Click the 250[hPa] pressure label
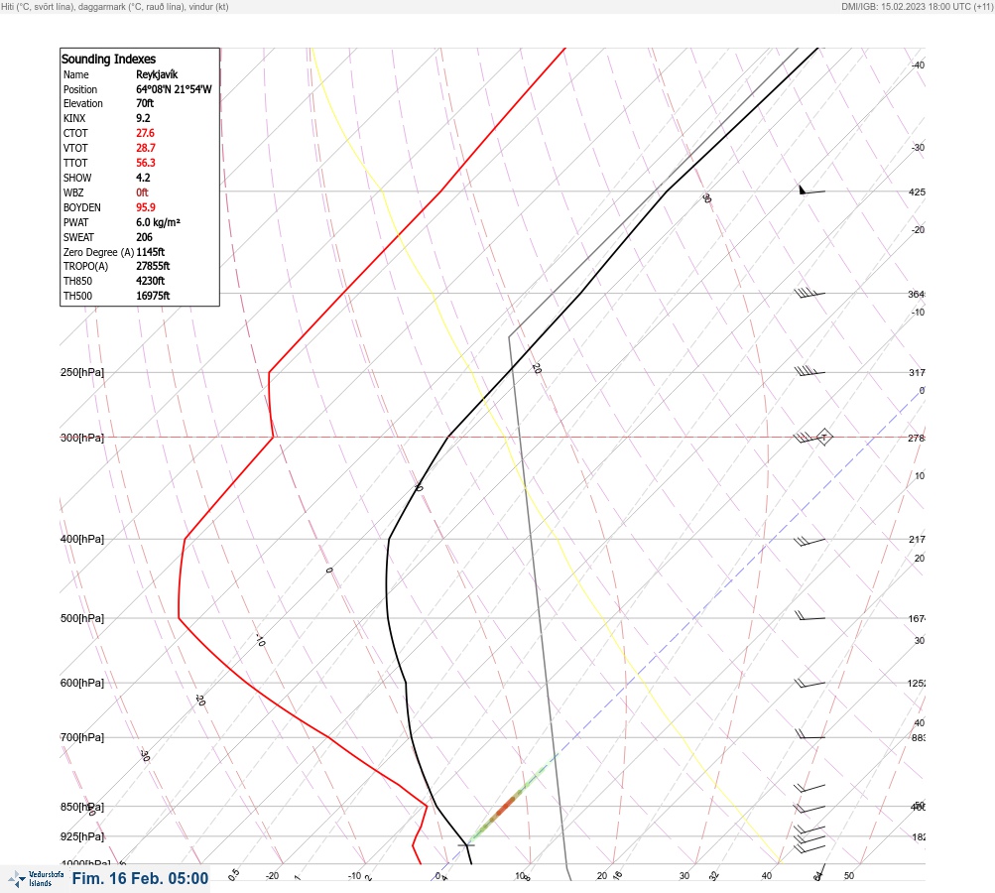Image resolution: width=995 pixels, height=893 pixels. (82, 372)
